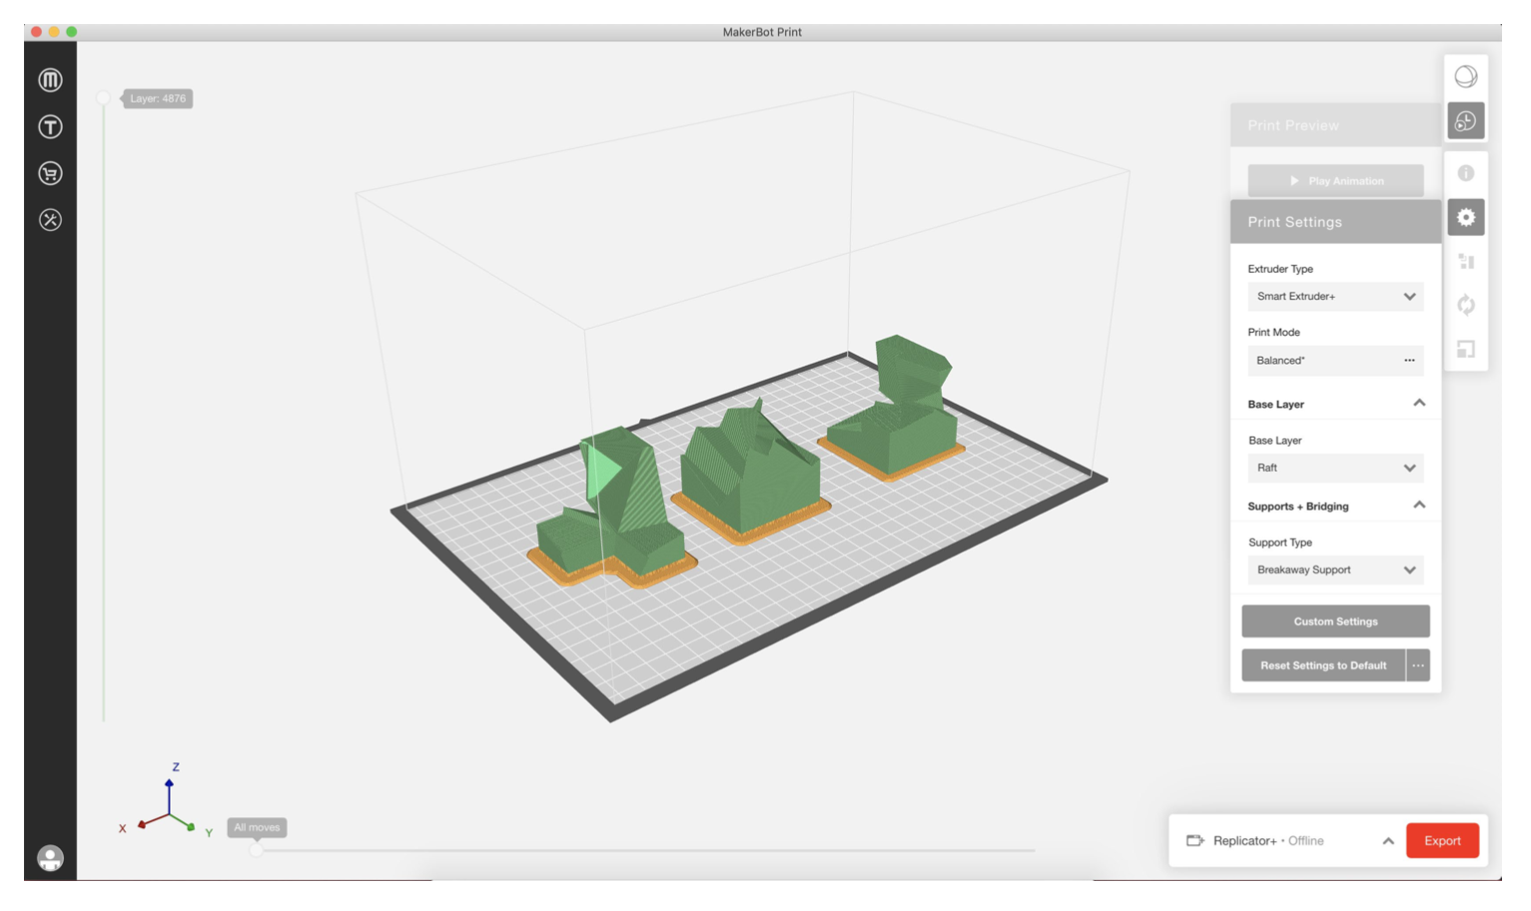Open the MakerBot home logo icon
Screen dimensions: 1531x911
(50, 80)
